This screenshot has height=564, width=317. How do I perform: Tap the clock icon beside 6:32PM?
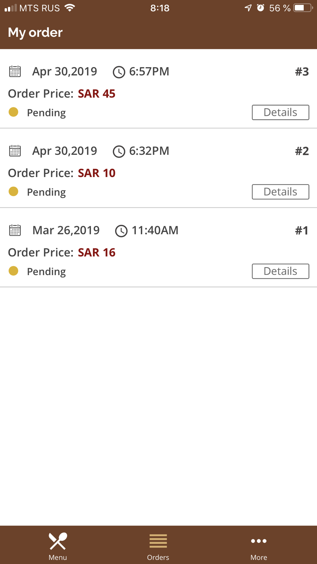pyautogui.click(x=119, y=151)
